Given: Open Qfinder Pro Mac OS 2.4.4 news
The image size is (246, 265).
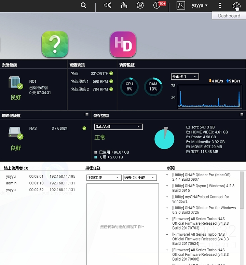Looking at the screenshot, I should [201, 177].
